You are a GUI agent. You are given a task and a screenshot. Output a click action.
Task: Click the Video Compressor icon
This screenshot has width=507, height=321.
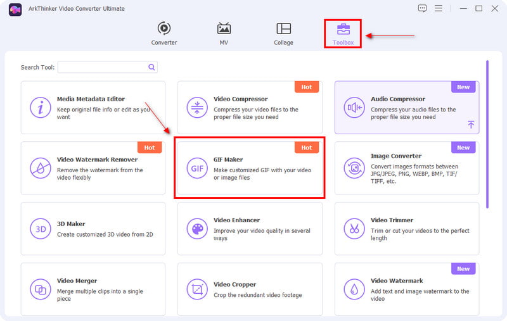[x=197, y=108]
